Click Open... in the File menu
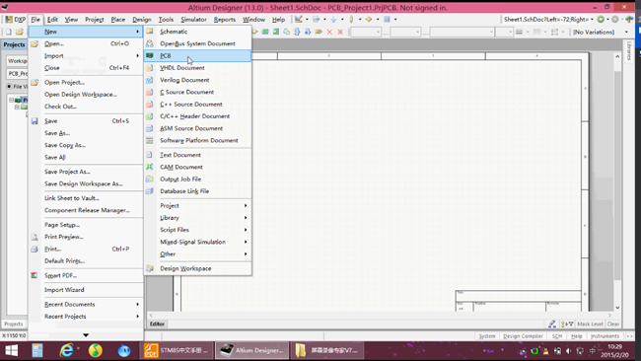Viewport: 641px width, 361px height. pyautogui.click(x=86, y=43)
